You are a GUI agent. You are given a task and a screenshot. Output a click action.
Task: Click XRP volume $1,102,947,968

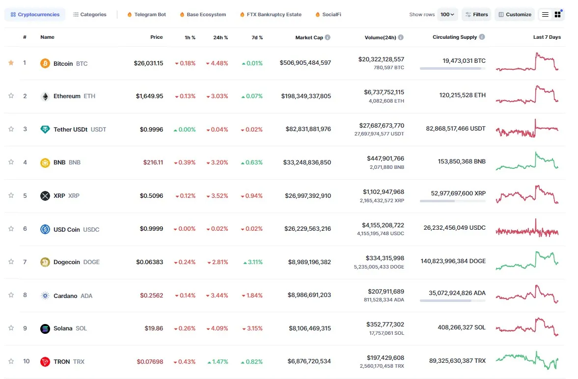pos(384,192)
